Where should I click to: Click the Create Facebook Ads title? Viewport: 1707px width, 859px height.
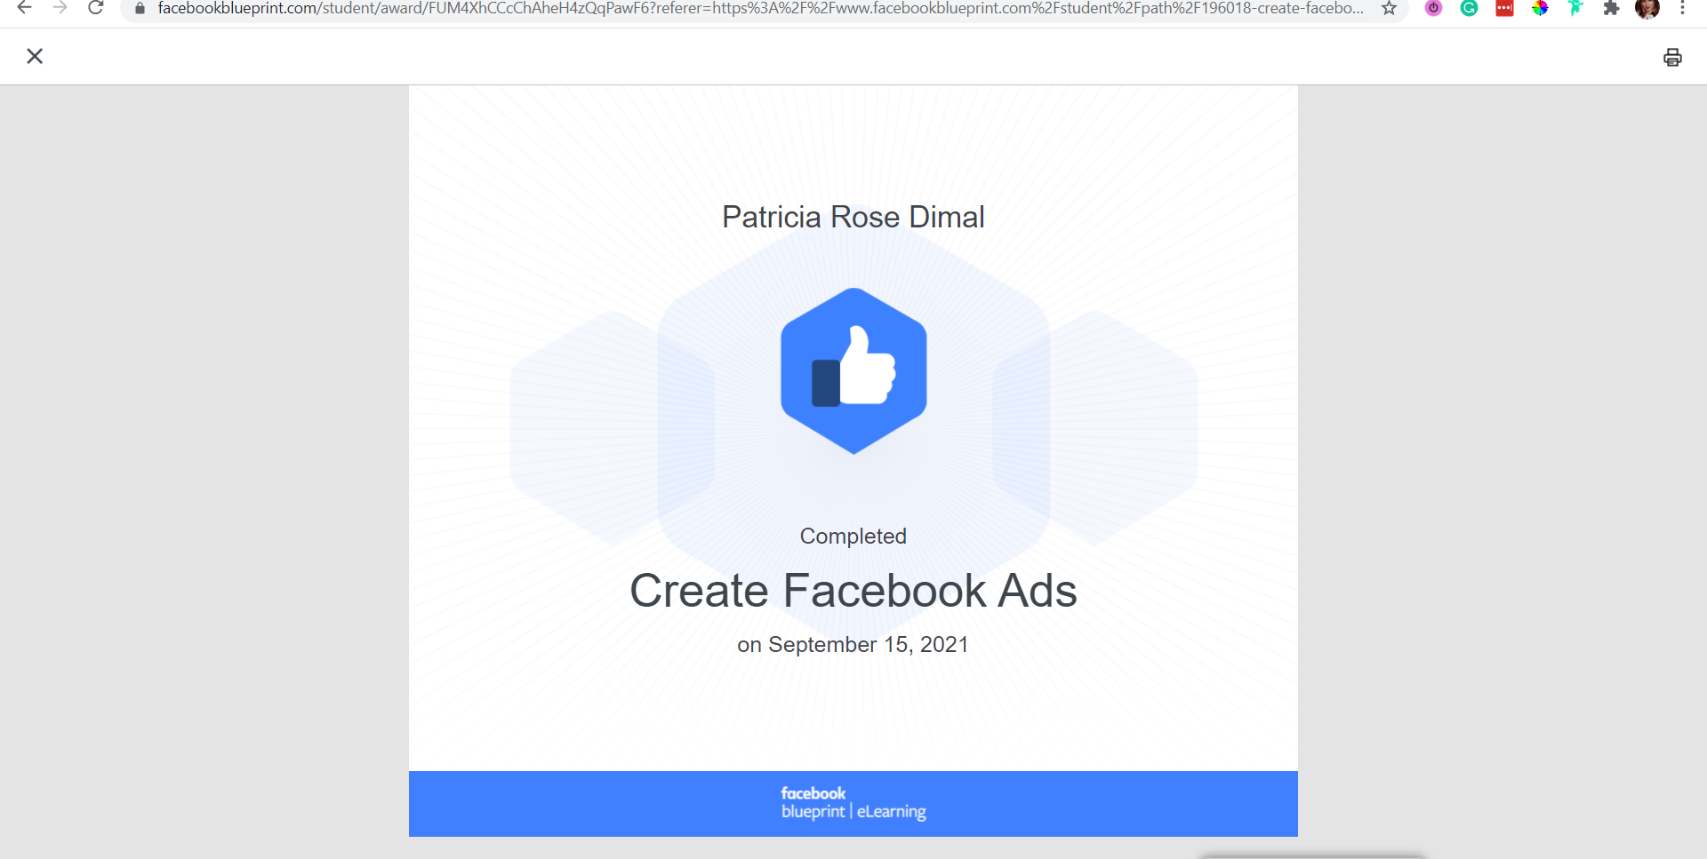[x=852, y=590]
